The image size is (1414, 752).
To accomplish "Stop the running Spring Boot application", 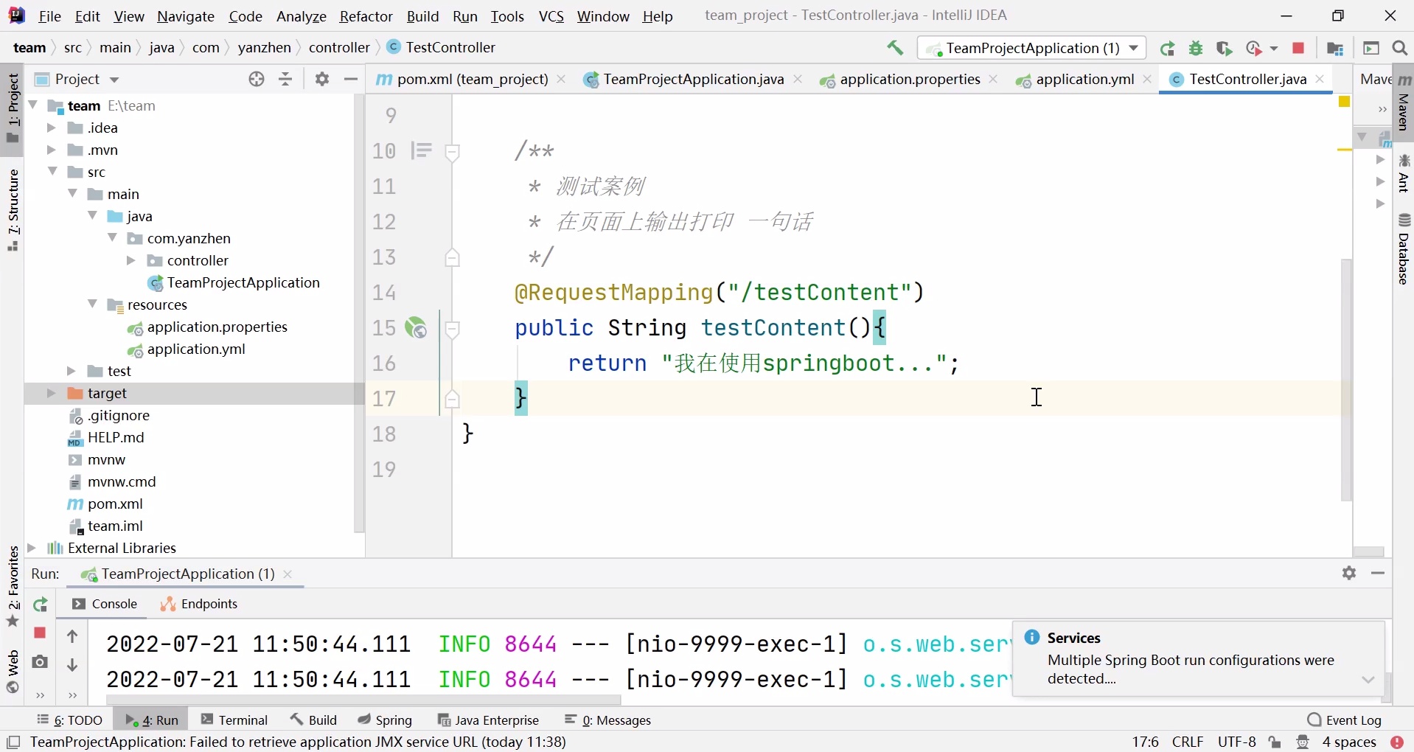I will [x=1299, y=49].
